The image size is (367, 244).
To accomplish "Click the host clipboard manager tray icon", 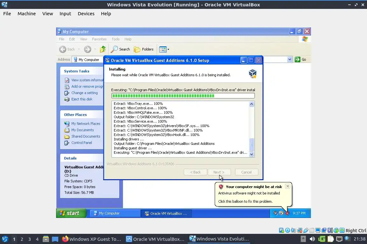I will point(330,239).
